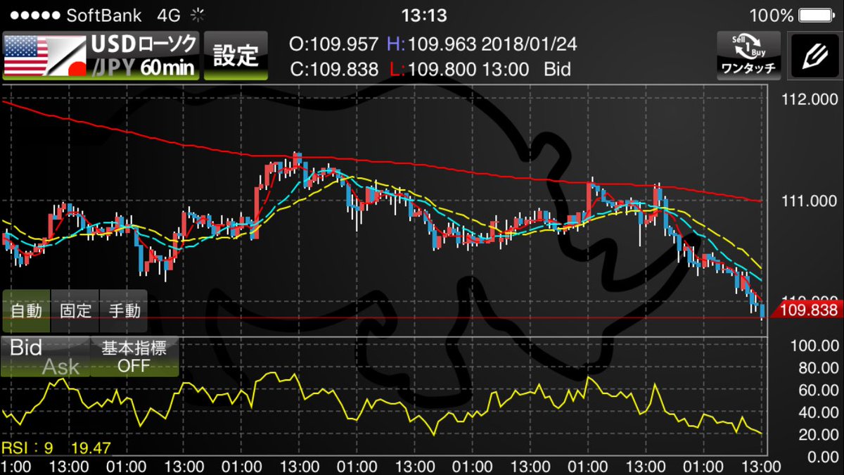Tap the rightmost 13:00 time axis label

[762, 466]
